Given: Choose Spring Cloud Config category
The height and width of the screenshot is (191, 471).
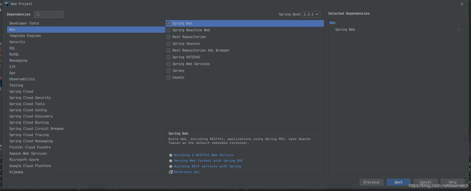Looking at the screenshot, I should tap(86, 110).
